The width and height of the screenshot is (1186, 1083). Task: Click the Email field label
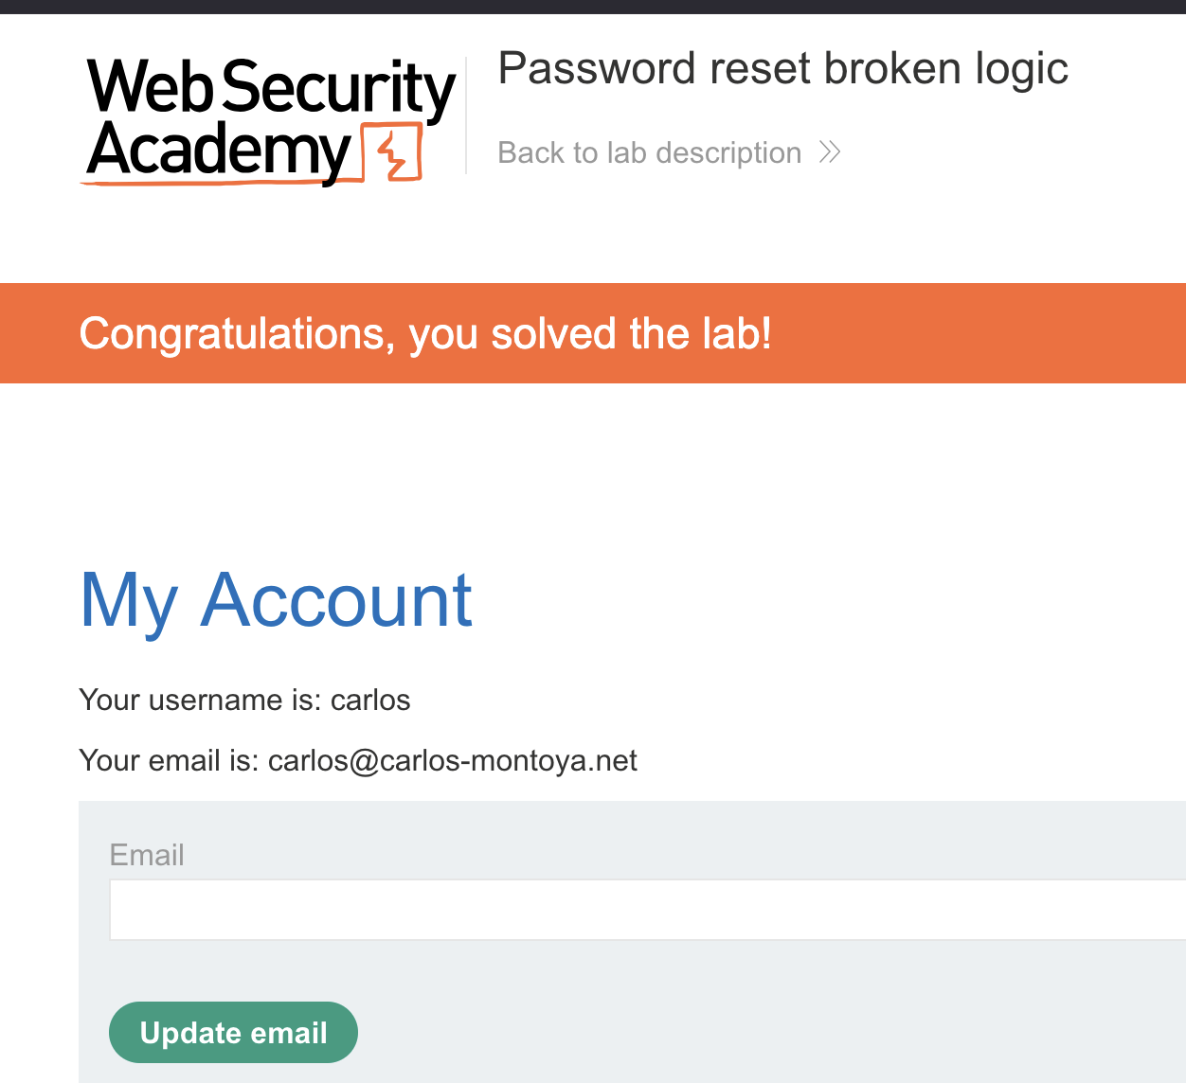(x=147, y=855)
